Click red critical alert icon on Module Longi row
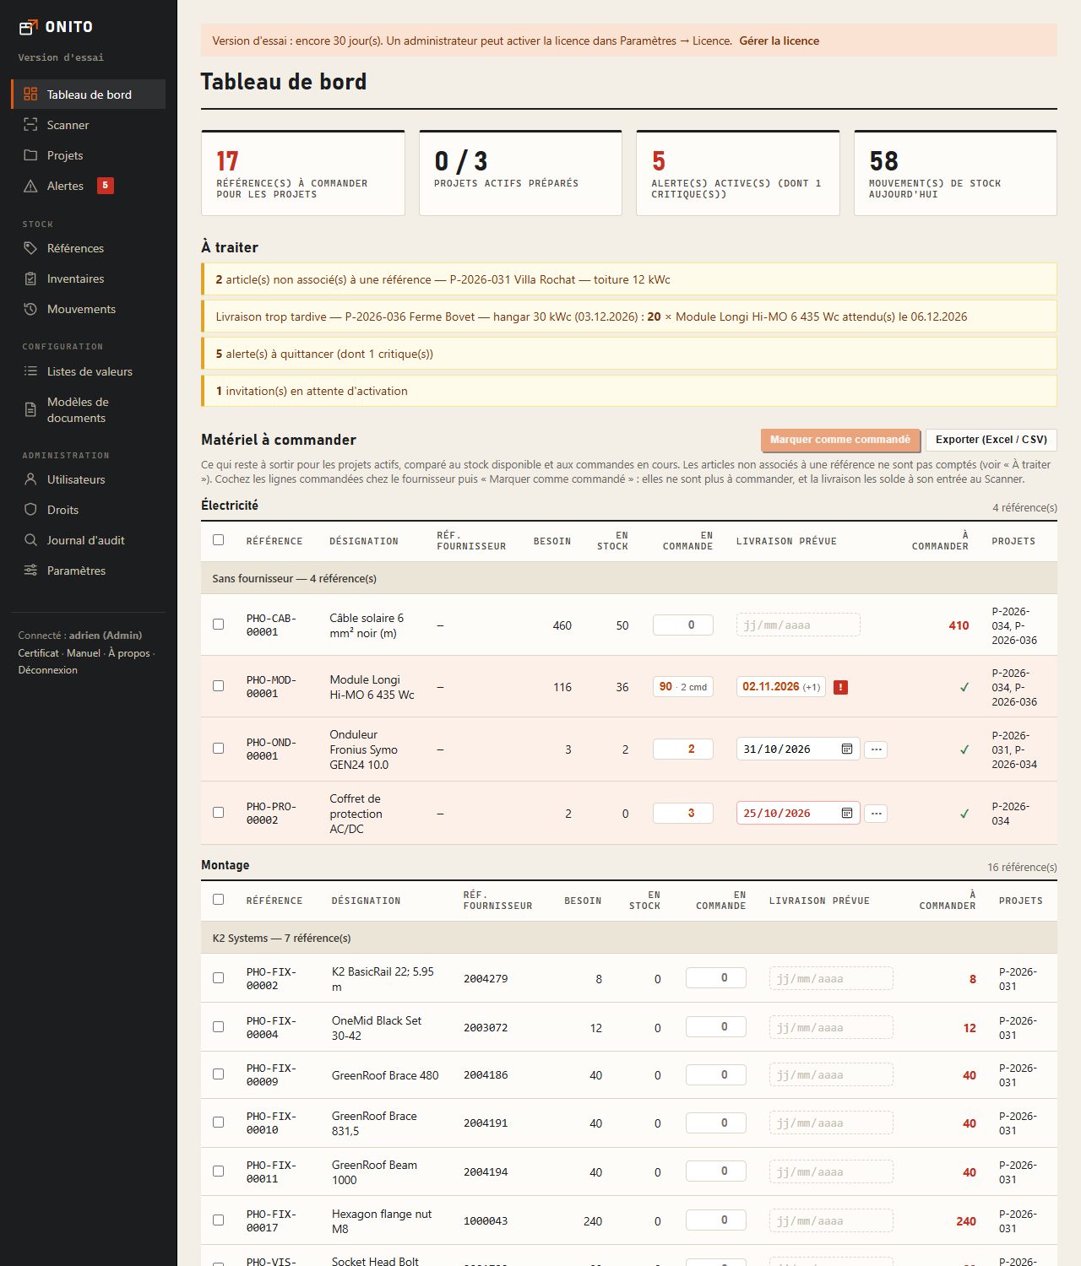Image resolution: width=1081 pixels, height=1266 pixels. [x=840, y=687]
